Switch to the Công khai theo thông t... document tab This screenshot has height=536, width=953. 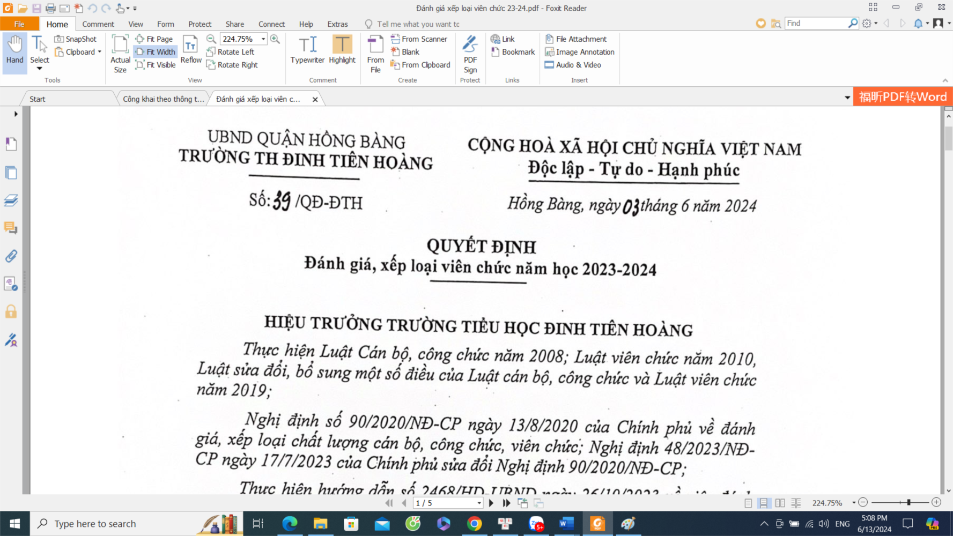[x=163, y=99]
